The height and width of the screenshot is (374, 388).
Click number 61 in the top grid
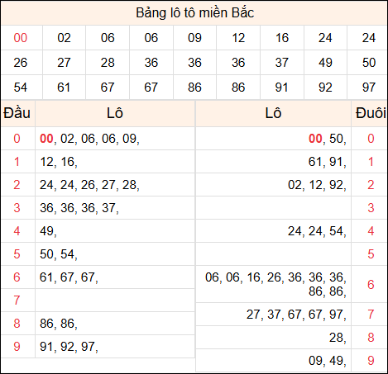(64, 88)
